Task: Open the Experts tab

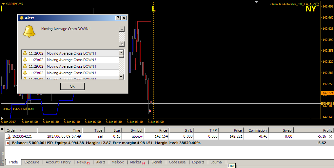Action: 198,162
